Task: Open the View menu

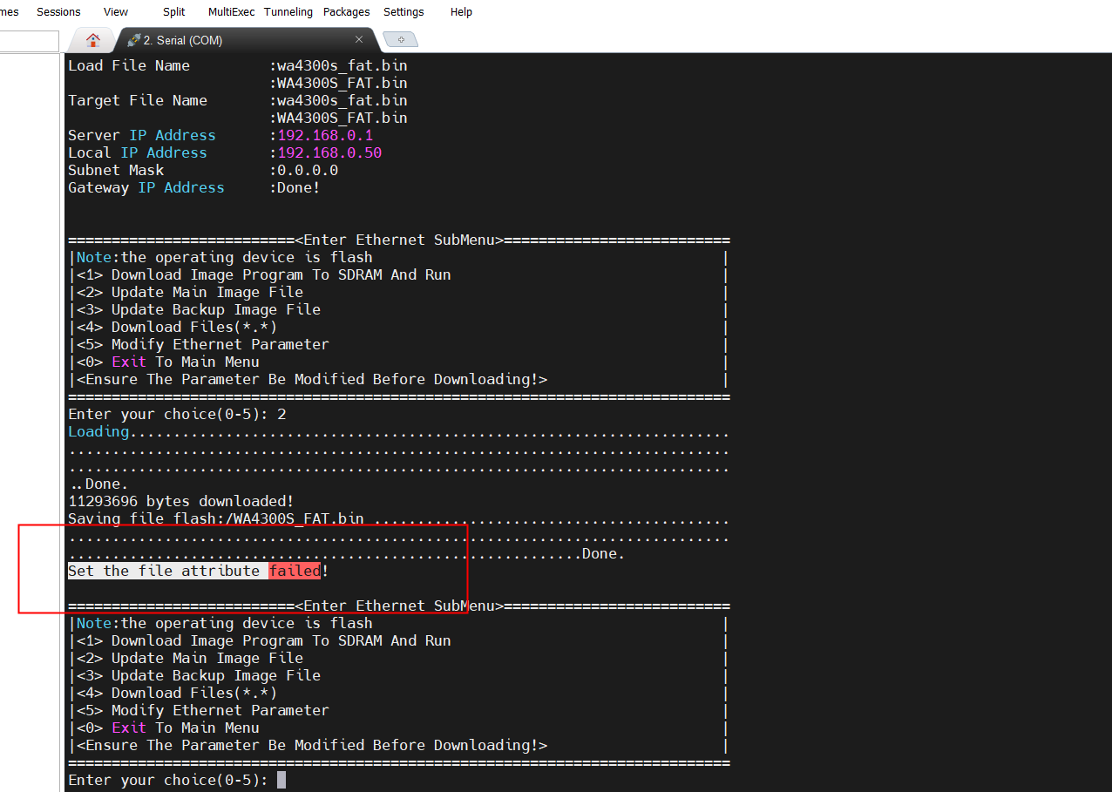Action: (x=116, y=12)
